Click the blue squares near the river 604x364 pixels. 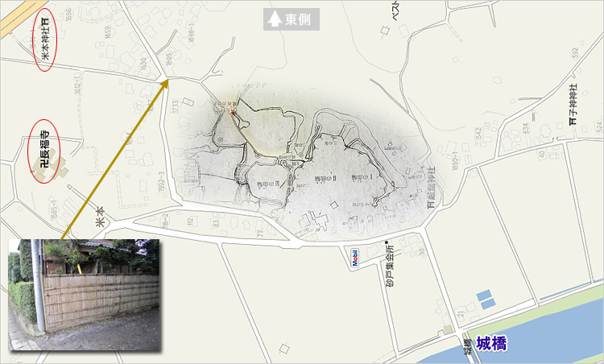[483, 299]
